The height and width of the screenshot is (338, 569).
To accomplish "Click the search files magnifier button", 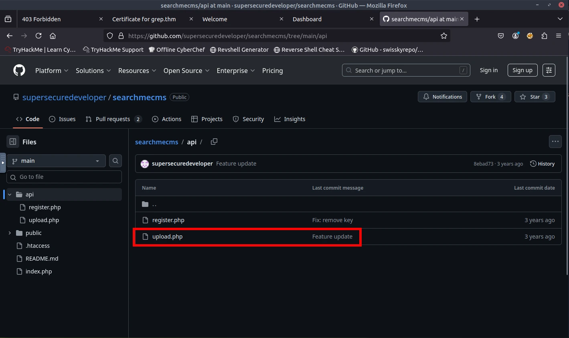I will click(x=115, y=161).
